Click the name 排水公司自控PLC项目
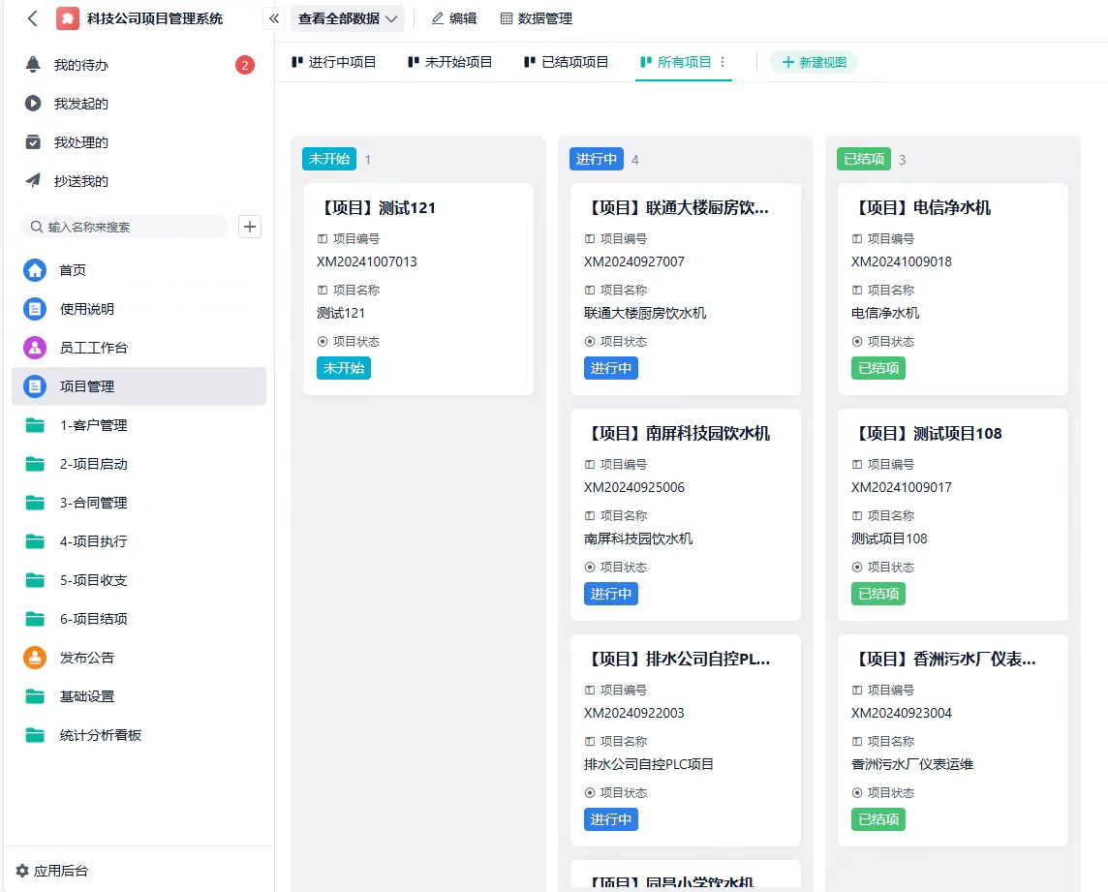The width and height of the screenshot is (1108, 892). (x=649, y=764)
